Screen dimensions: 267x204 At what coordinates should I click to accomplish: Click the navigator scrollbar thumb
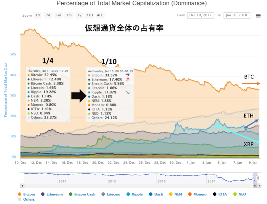(x=255, y=186)
